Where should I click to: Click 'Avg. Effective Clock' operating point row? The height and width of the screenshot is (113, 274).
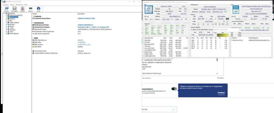pos(167,50)
